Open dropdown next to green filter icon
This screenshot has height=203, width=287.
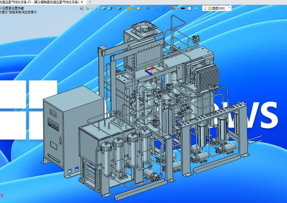(92, 8)
